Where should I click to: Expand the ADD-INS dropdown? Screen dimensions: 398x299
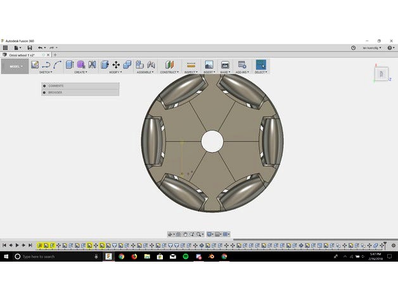click(242, 72)
